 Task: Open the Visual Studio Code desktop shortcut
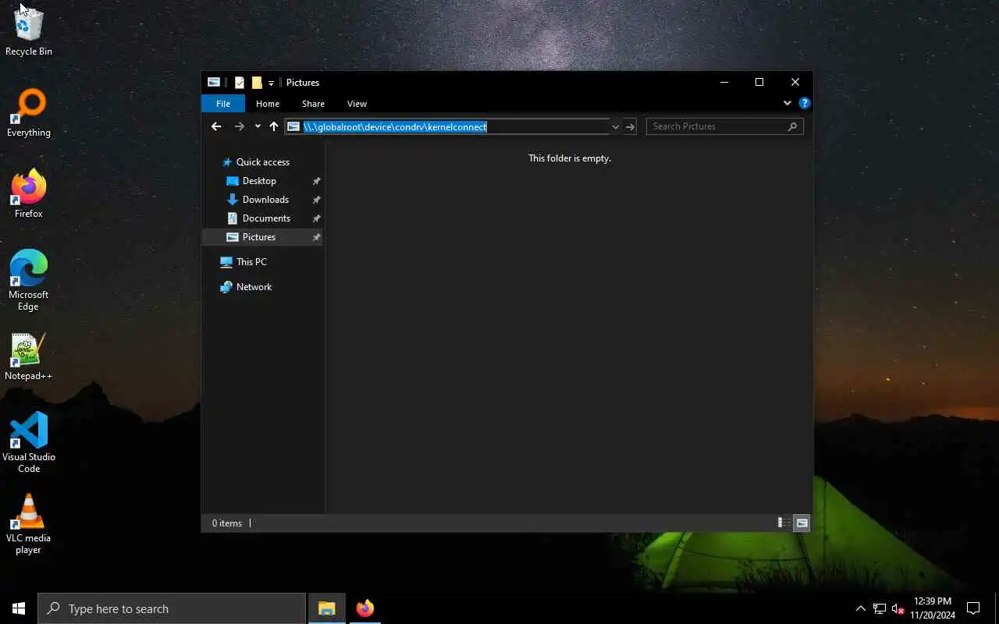pyautogui.click(x=29, y=443)
